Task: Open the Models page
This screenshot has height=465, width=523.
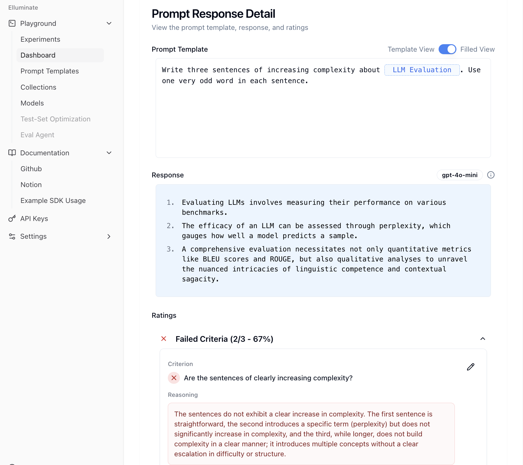Action: 32,103
